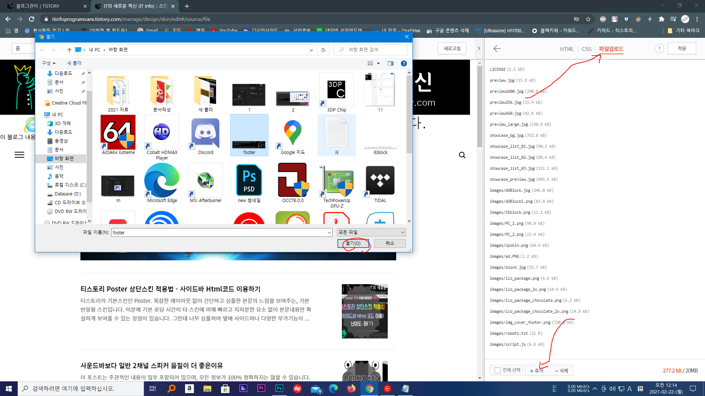Click the + 추가 add file button
This screenshot has height=396, width=705.
tap(536, 371)
